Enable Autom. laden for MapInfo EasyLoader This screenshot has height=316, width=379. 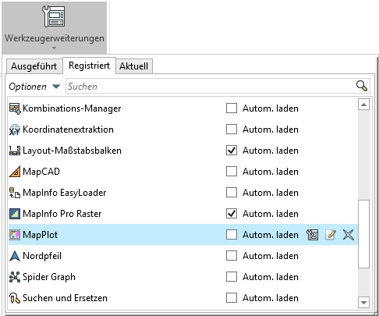232,193
